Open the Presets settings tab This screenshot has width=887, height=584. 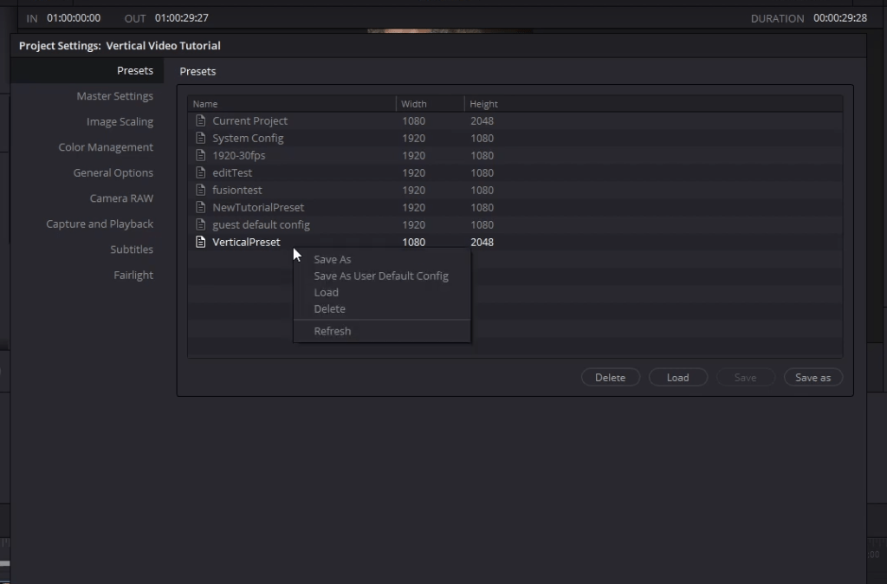[135, 71]
